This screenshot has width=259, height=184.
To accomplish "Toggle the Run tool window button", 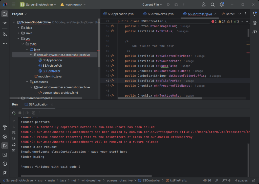I will (x=5, y=146).
